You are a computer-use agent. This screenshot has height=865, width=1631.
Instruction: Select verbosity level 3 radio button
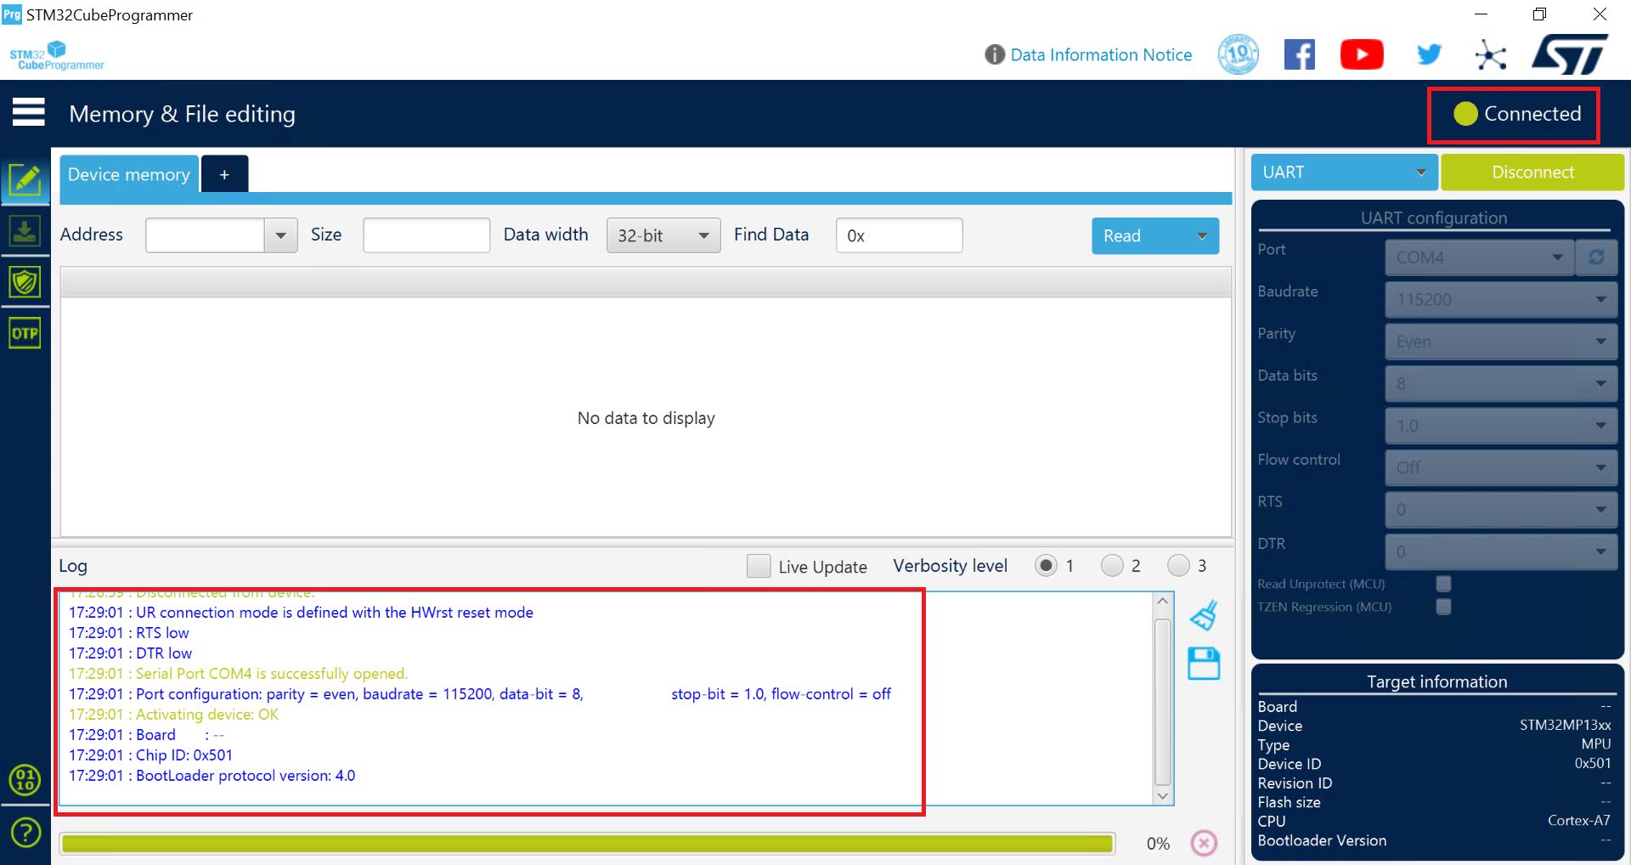pyautogui.click(x=1178, y=566)
